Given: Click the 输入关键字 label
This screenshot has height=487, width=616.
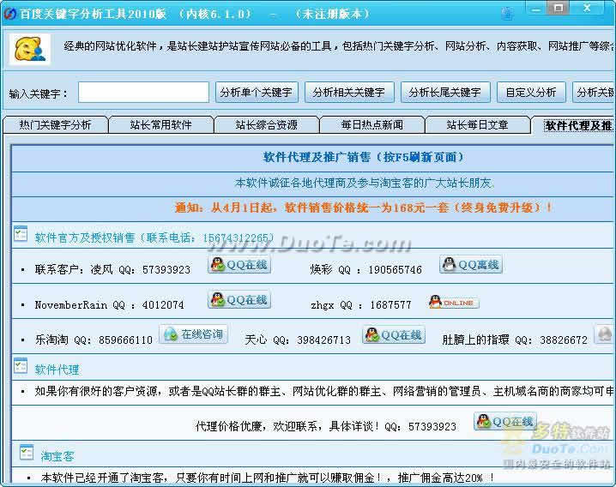Looking at the screenshot, I should (x=38, y=93).
